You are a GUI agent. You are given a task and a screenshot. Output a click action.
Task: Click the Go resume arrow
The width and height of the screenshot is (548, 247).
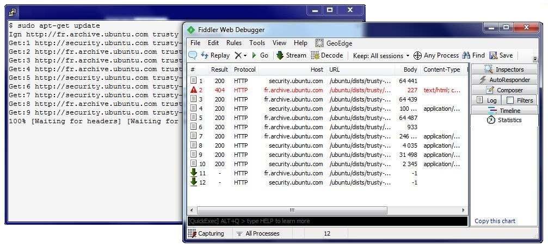click(260, 55)
